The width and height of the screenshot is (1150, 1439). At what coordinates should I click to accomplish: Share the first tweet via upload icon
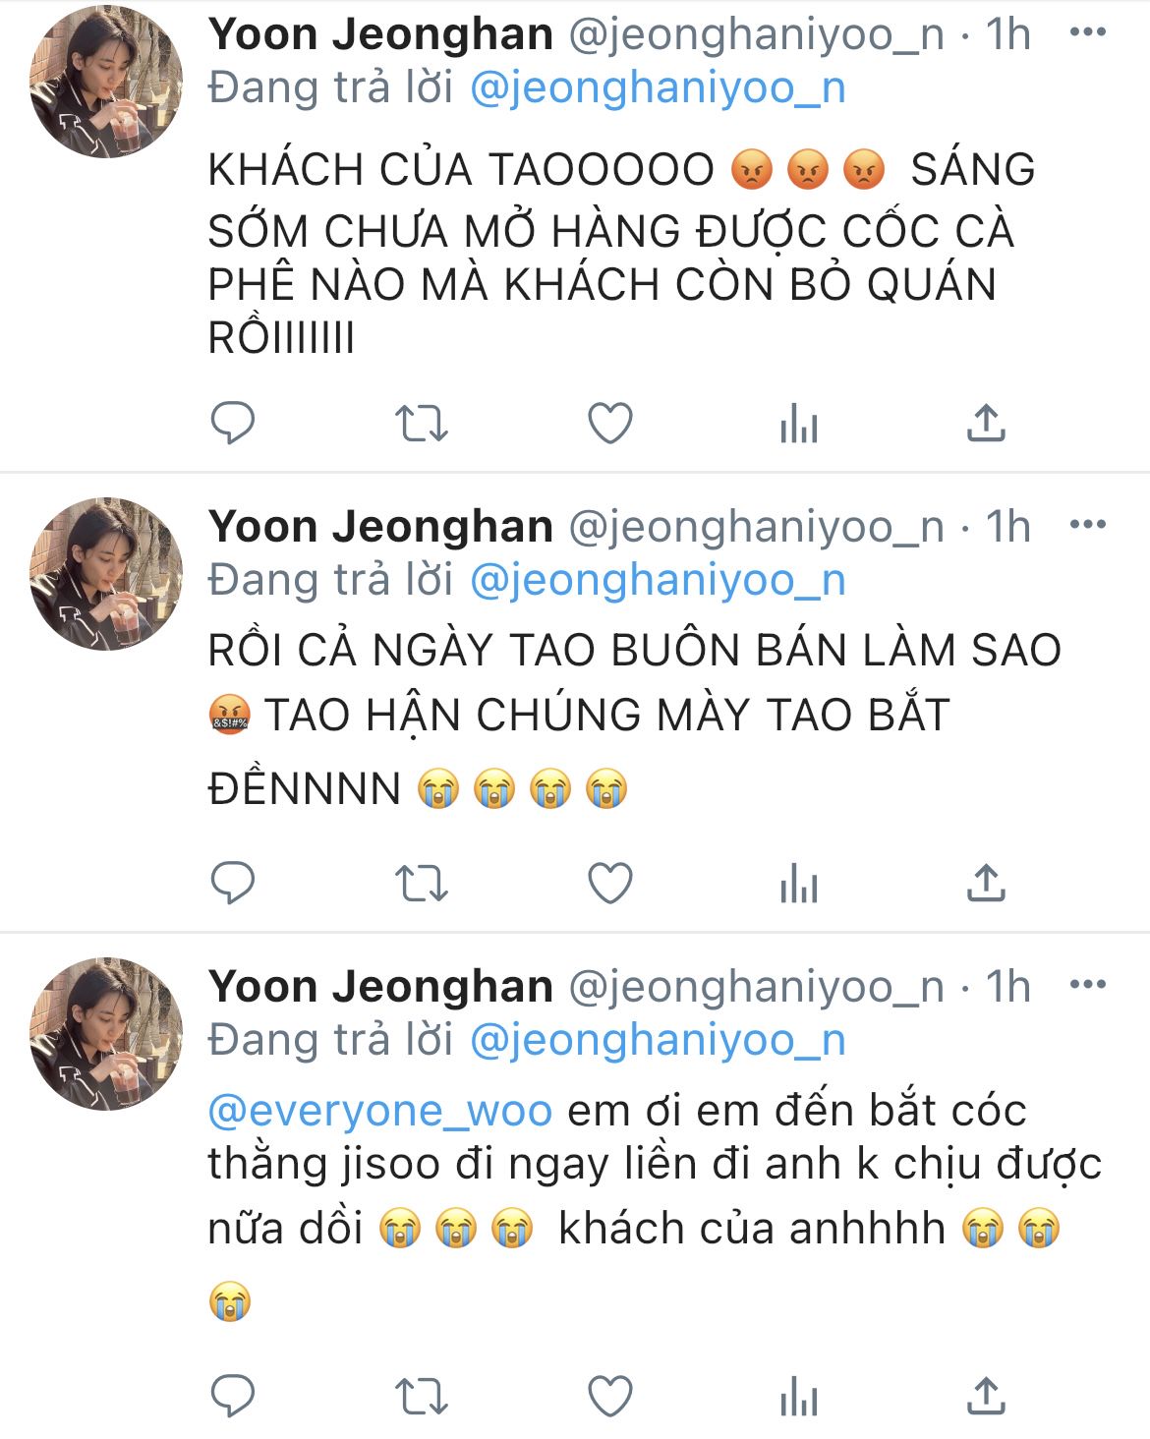pos(986,423)
